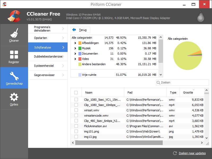Expand the Afbeeldingen category
The image size is (212, 159).
[x=75, y=43]
